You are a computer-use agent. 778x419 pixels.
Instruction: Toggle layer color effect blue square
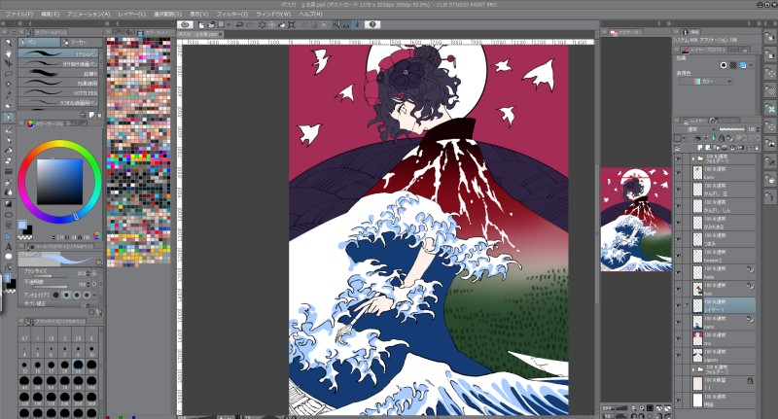[x=742, y=65]
